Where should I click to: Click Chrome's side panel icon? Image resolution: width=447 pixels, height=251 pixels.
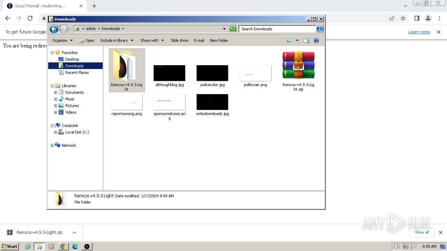coord(417,18)
